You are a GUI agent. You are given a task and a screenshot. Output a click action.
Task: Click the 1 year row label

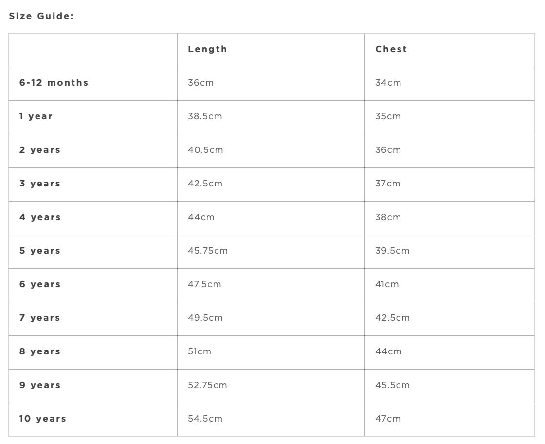coord(36,116)
